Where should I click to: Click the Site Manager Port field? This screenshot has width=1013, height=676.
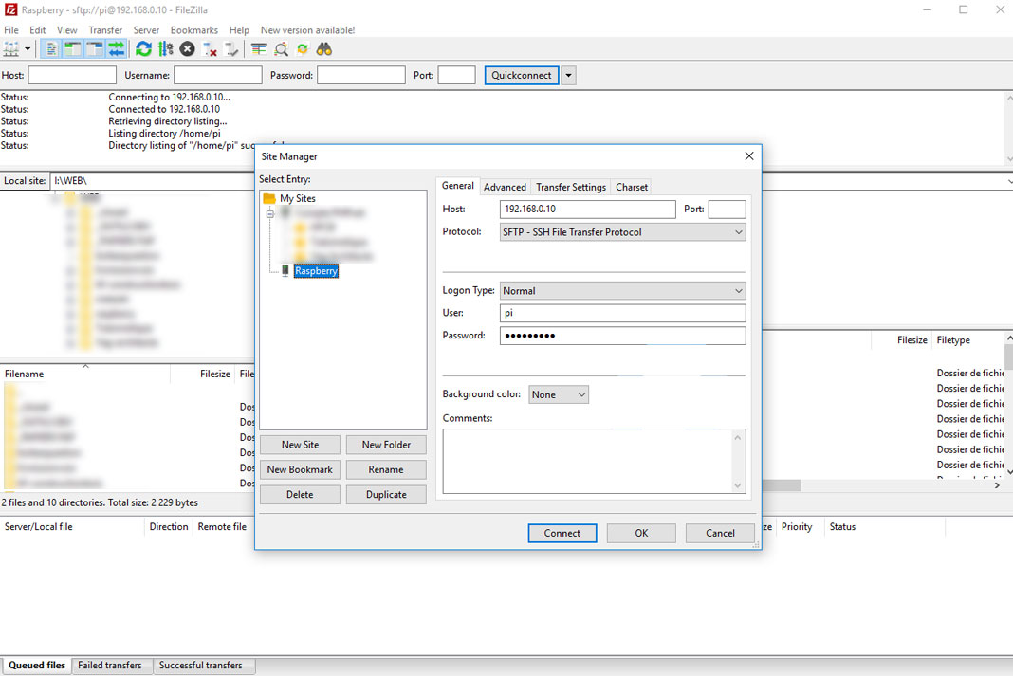pos(727,209)
